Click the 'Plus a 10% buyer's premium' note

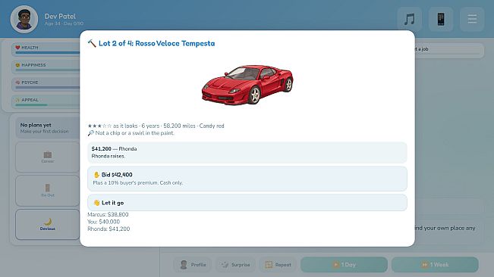[x=137, y=182]
